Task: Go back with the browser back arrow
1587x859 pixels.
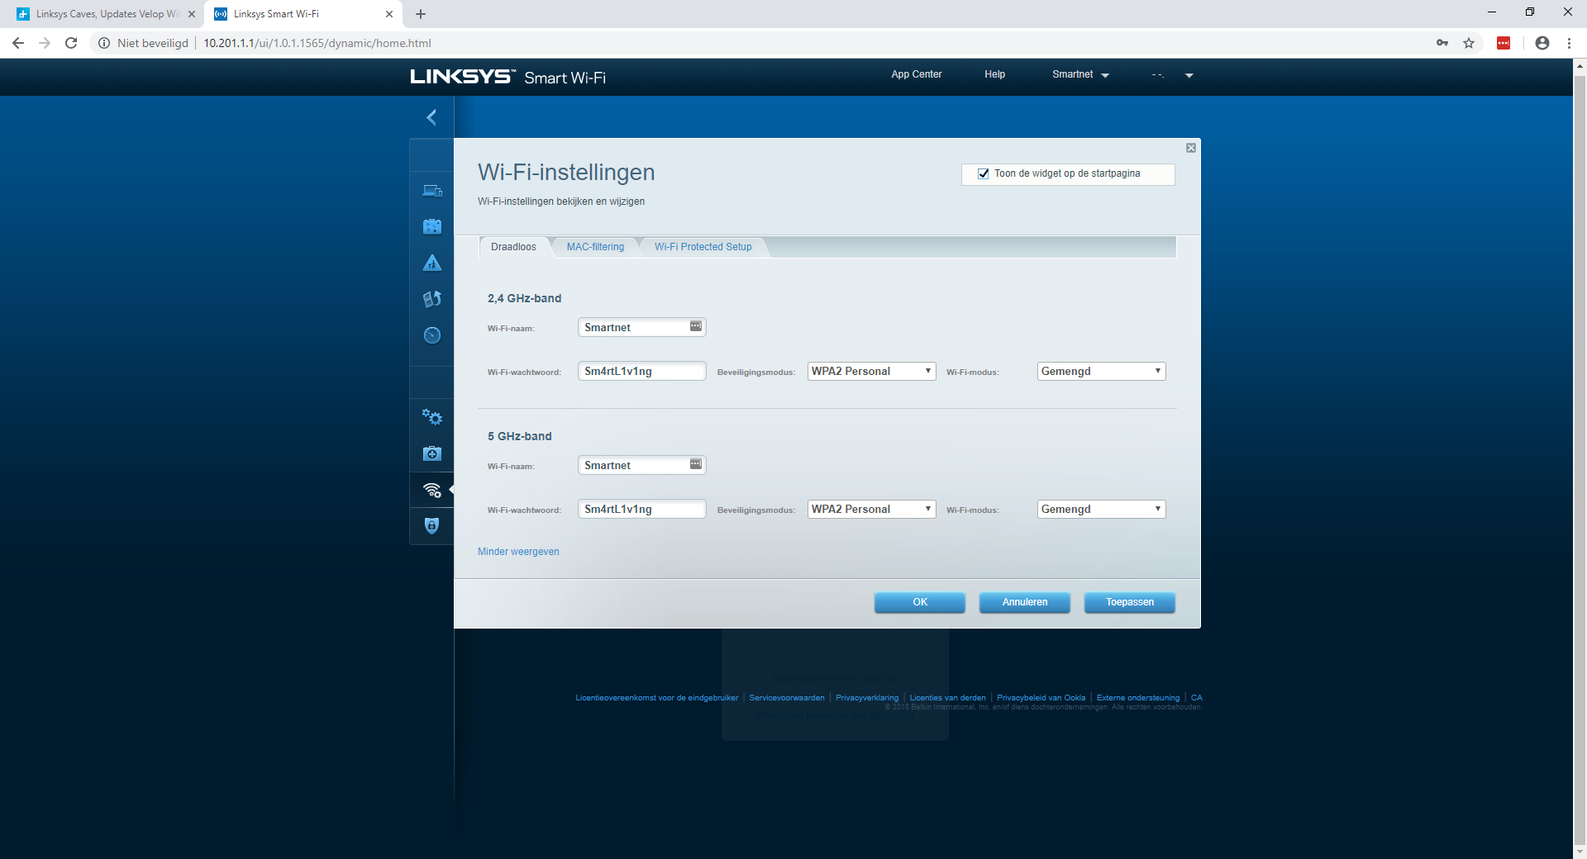Action: click(x=18, y=43)
